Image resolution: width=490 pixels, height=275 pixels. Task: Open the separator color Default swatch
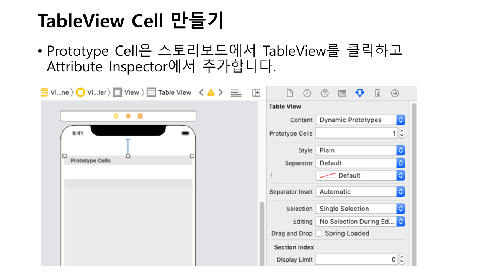click(x=360, y=175)
